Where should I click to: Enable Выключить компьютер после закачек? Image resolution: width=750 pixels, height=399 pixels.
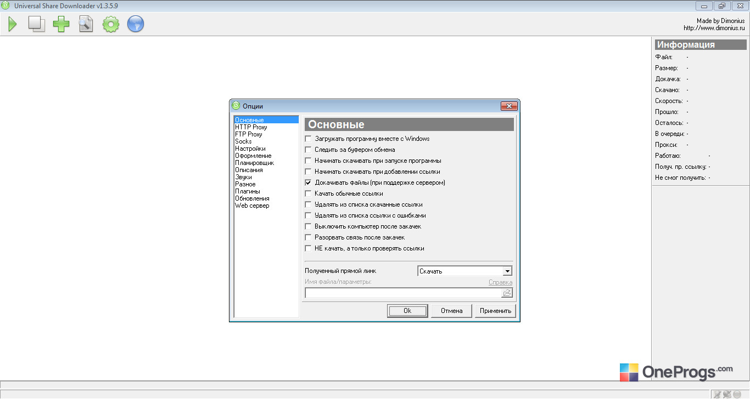click(308, 226)
